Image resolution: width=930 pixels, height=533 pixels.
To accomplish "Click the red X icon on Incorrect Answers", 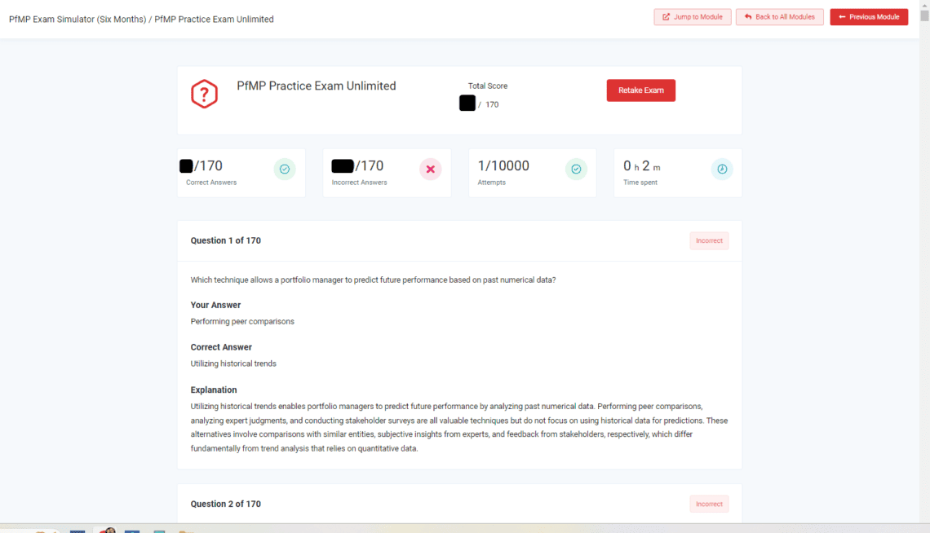I will [x=430, y=169].
